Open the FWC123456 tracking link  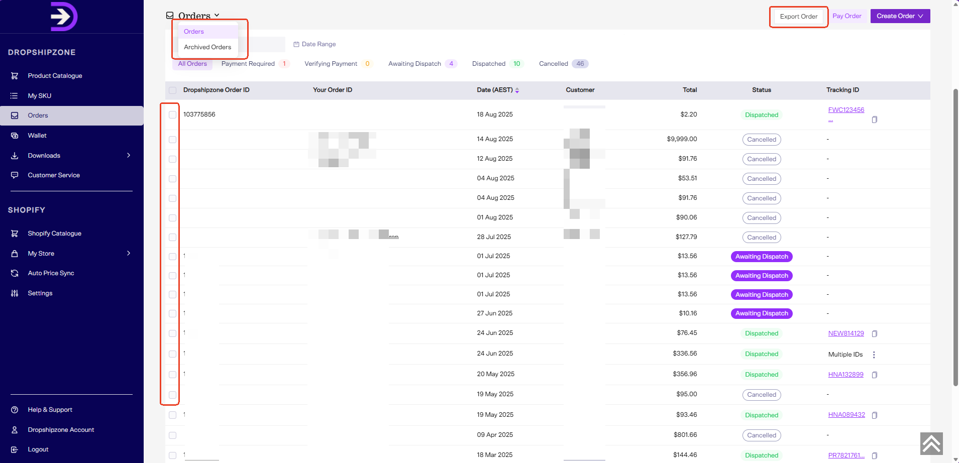click(x=846, y=110)
